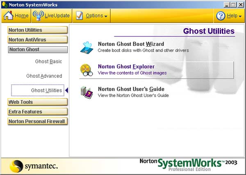Screen dimensions: 246x175
Task: Click the Norton SystemWorks title bar icon
Action: [5, 4]
